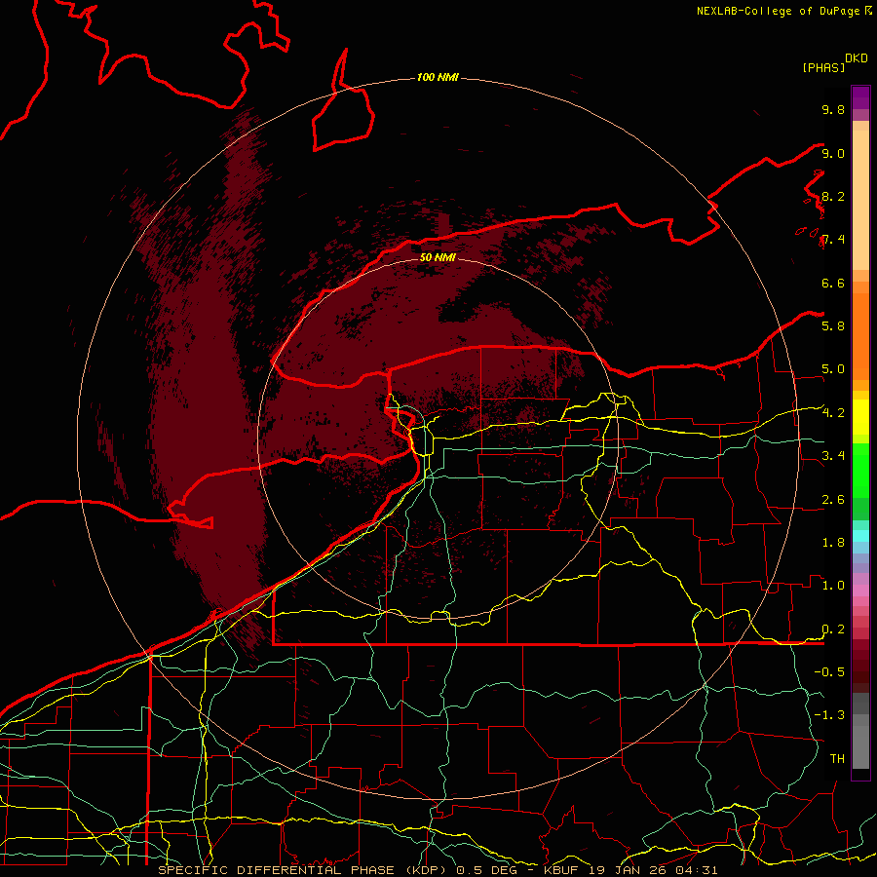
Task: Click the 0.2 value on color scale
Action: click(833, 629)
